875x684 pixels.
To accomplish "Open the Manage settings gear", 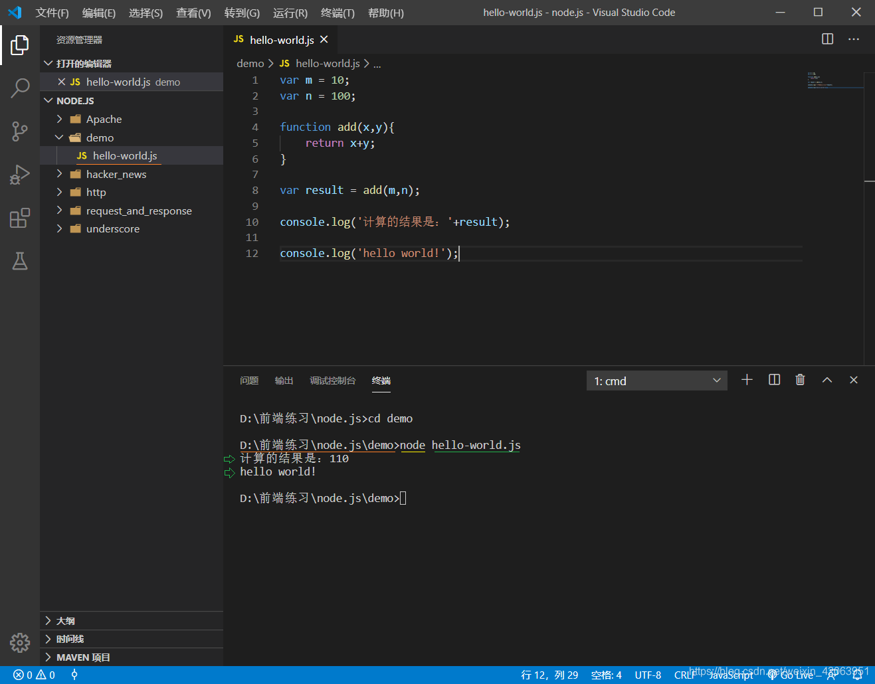I will tap(20, 642).
